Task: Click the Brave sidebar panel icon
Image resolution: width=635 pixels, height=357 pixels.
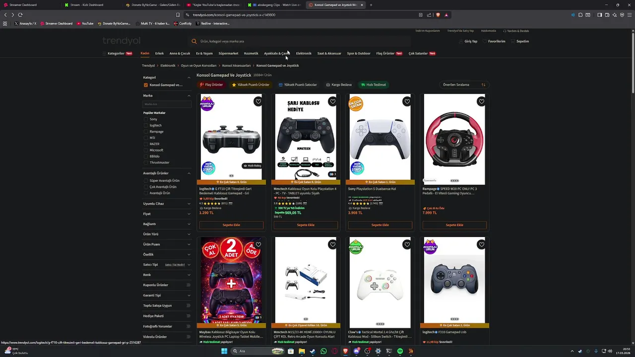Action: 599,15
